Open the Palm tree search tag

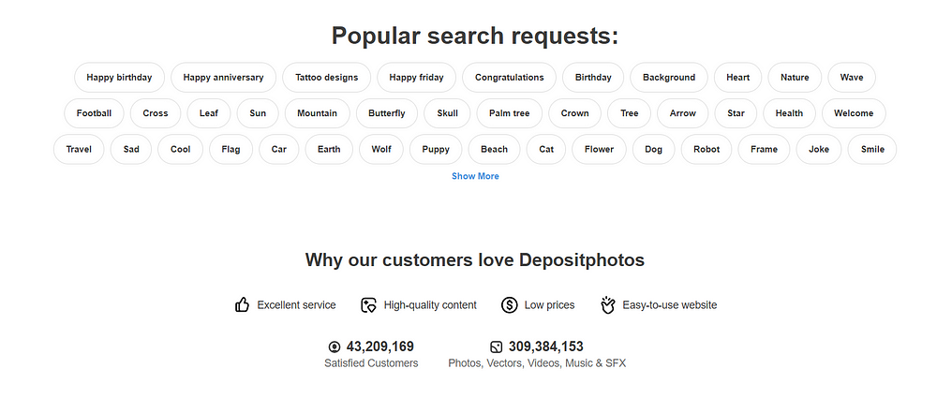(509, 113)
